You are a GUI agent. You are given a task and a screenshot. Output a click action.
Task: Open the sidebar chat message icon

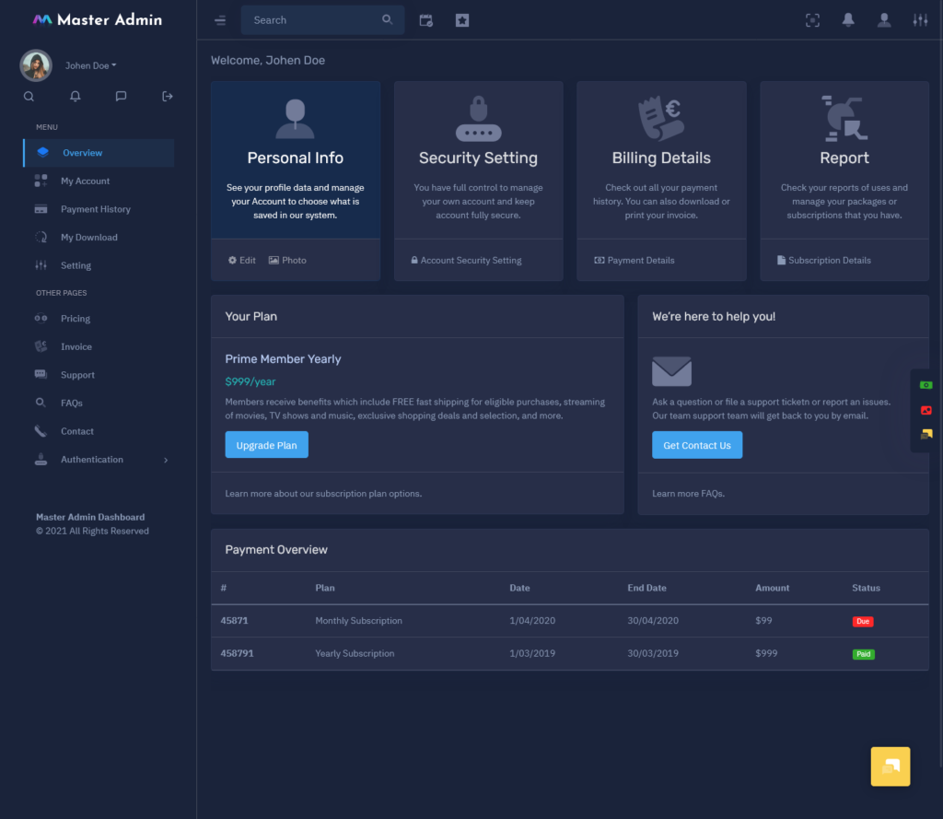pyautogui.click(x=121, y=97)
